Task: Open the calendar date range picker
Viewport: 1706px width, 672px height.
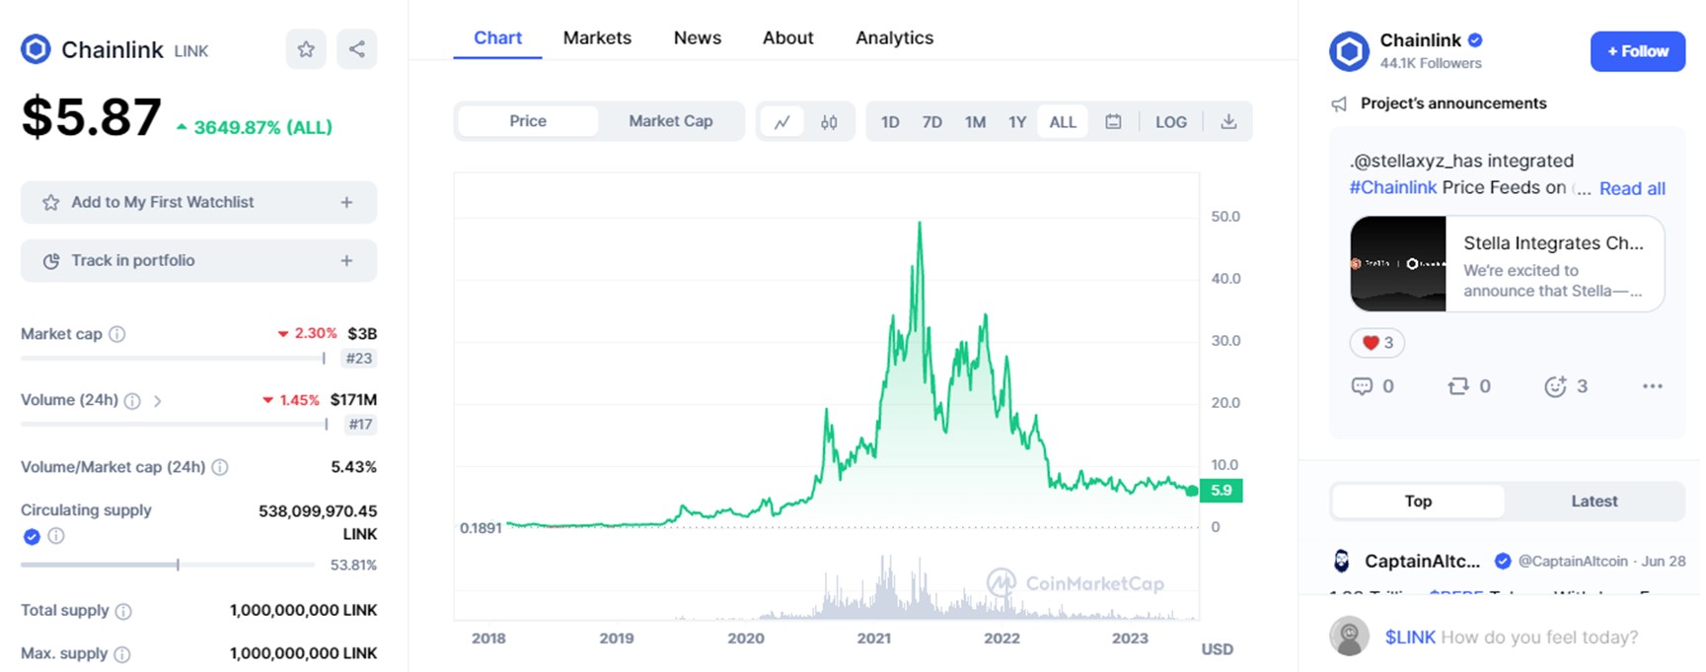Action: [x=1113, y=122]
